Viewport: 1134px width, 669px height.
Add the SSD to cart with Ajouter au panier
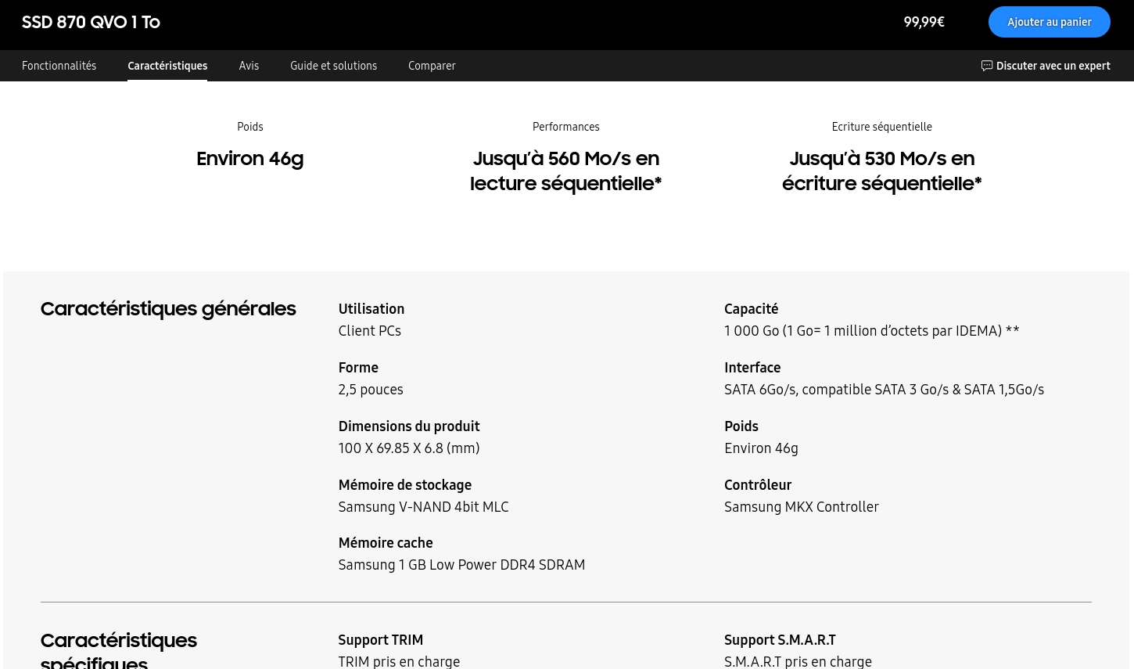[1049, 22]
